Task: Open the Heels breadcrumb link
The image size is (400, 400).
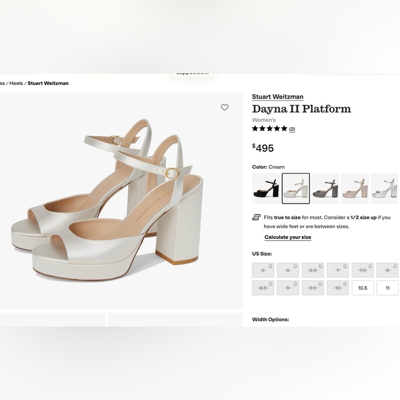Action: [16, 83]
